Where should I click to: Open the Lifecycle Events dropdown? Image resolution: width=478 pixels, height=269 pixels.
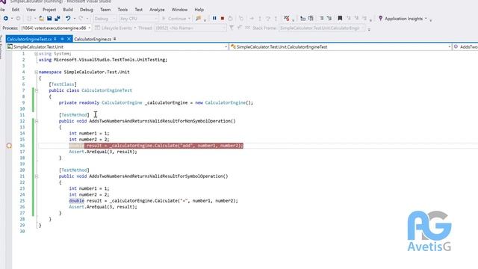point(116,28)
